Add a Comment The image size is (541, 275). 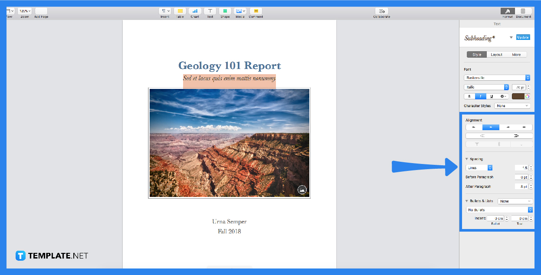(x=256, y=12)
